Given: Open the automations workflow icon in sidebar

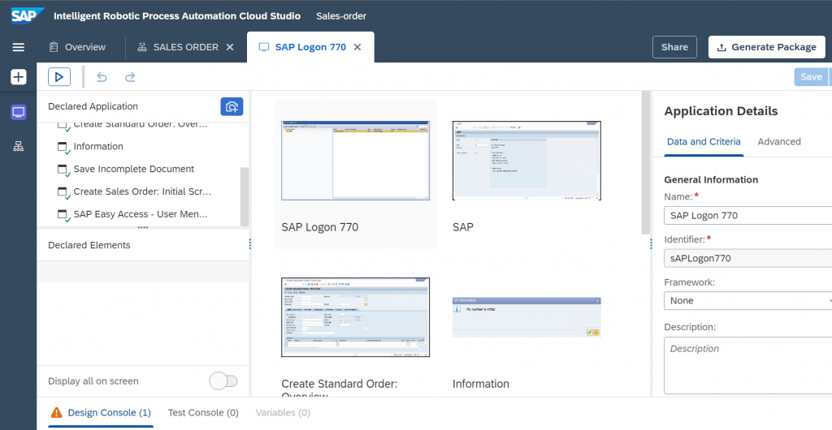Looking at the screenshot, I should click(18, 147).
